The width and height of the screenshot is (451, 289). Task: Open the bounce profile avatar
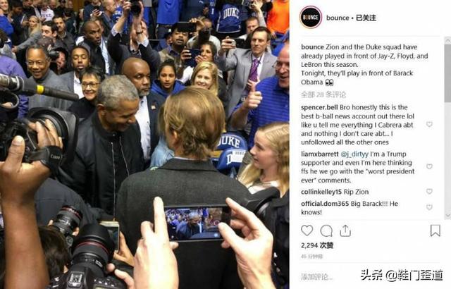311,17
